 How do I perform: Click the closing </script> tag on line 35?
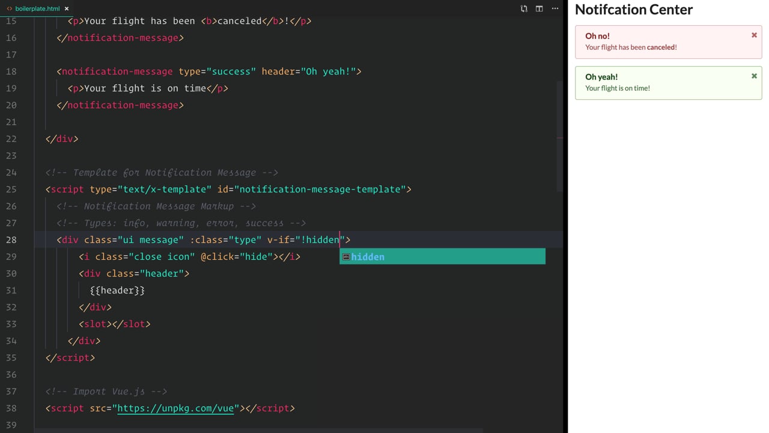[70, 358]
